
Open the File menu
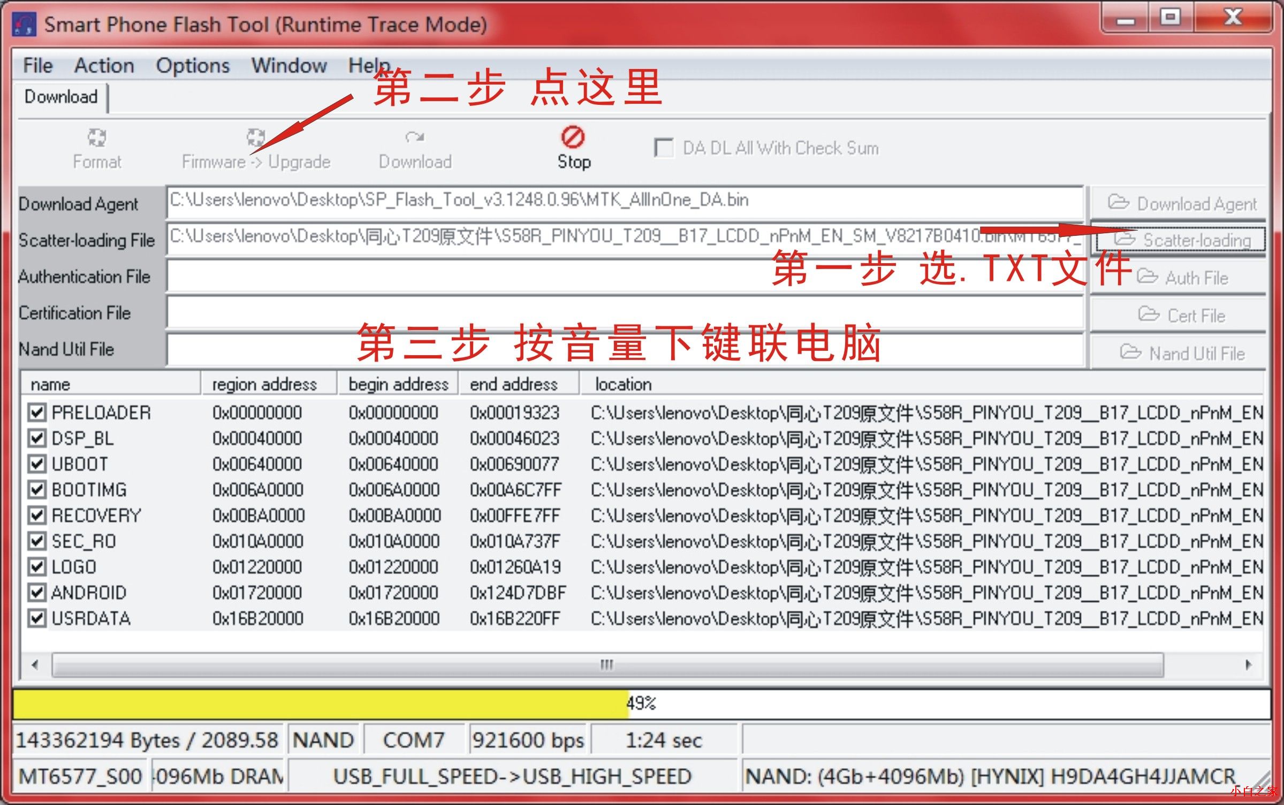point(37,65)
